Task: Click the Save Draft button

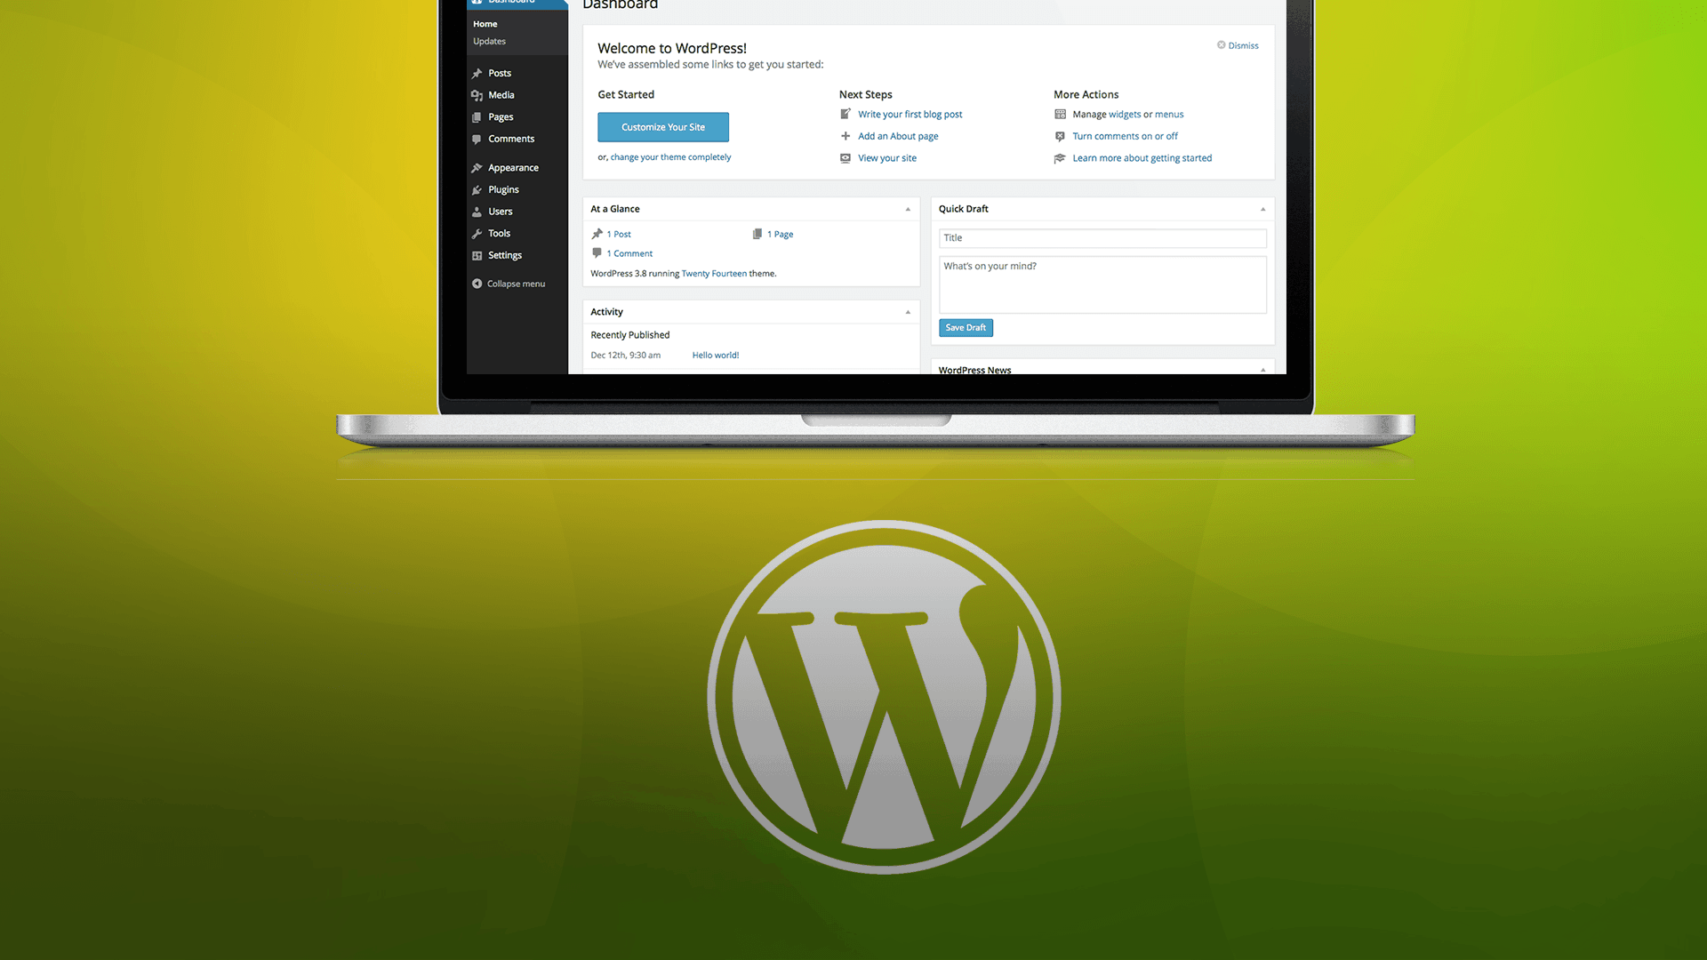Action: point(966,328)
